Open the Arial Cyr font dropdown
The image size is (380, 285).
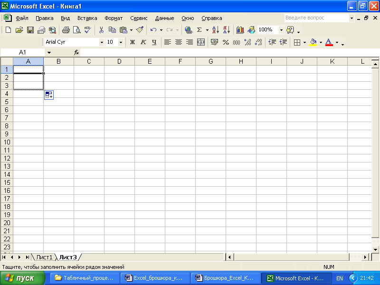tap(102, 42)
